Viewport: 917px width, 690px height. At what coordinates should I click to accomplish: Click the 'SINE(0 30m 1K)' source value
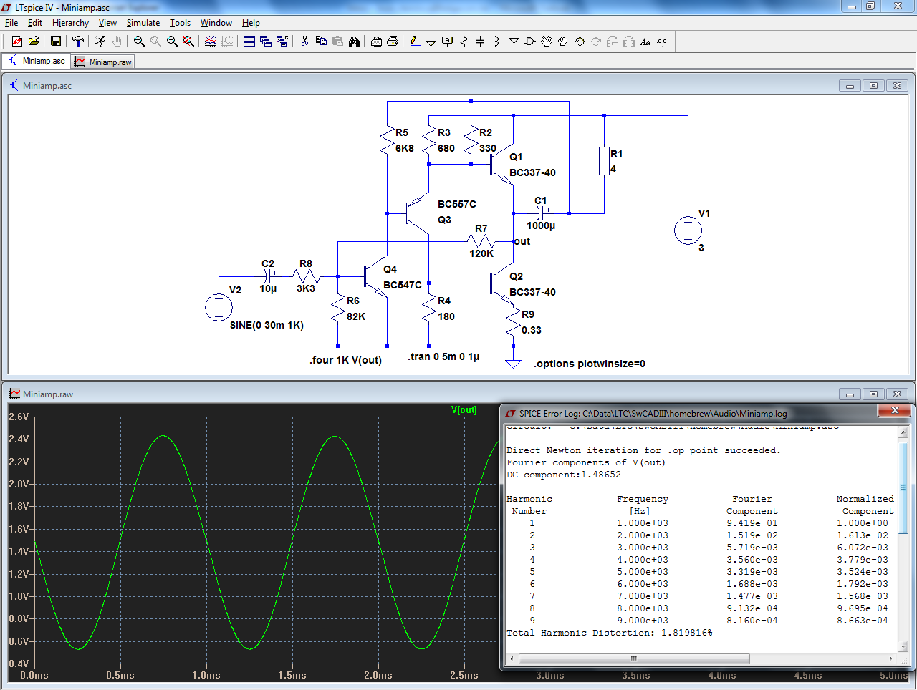pos(267,325)
